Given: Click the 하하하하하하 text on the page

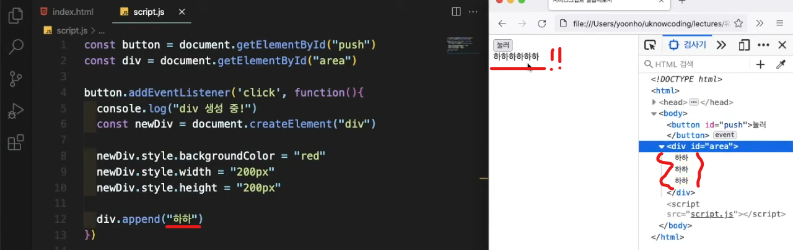Looking at the screenshot, I should (516, 56).
